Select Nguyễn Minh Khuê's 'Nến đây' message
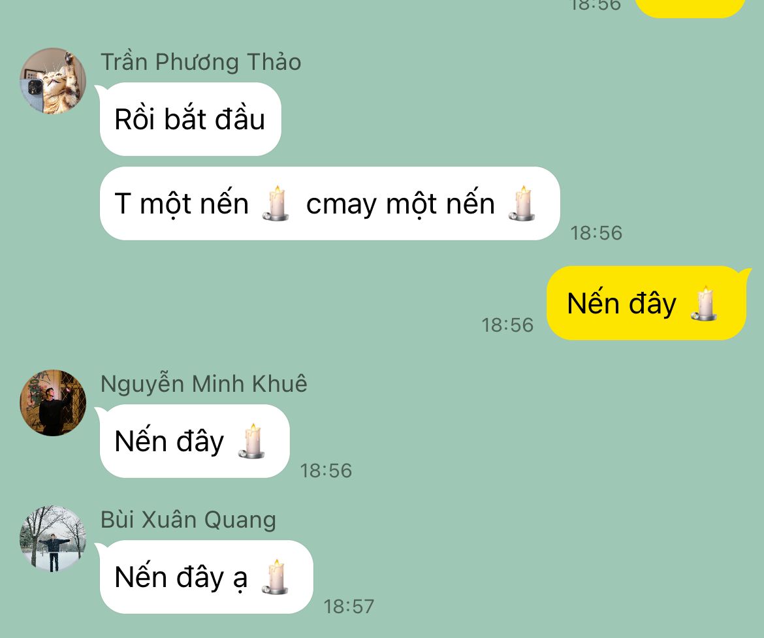 (x=195, y=441)
